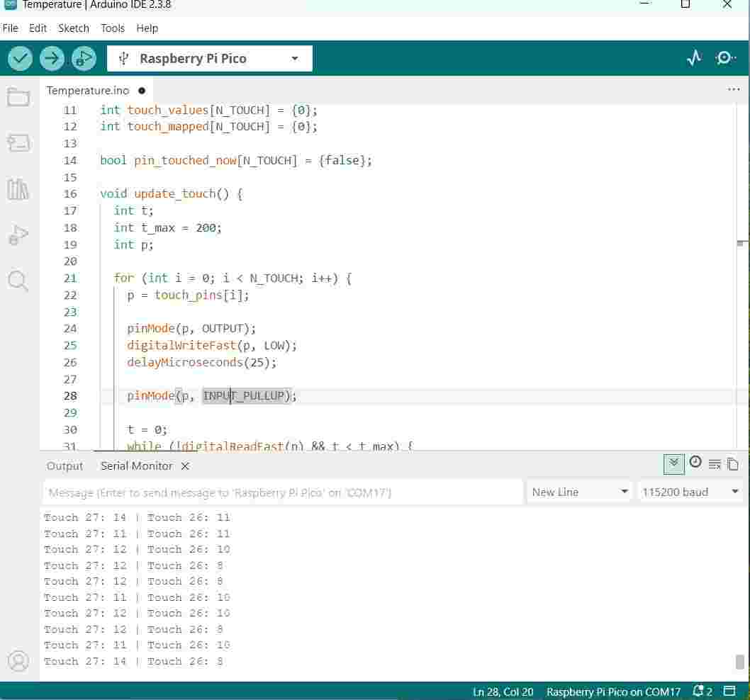Image resolution: width=750 pixels, height=700 pixels.
Task: Open the 115200 baud rate dropdown
Action: tap(690, 492)
